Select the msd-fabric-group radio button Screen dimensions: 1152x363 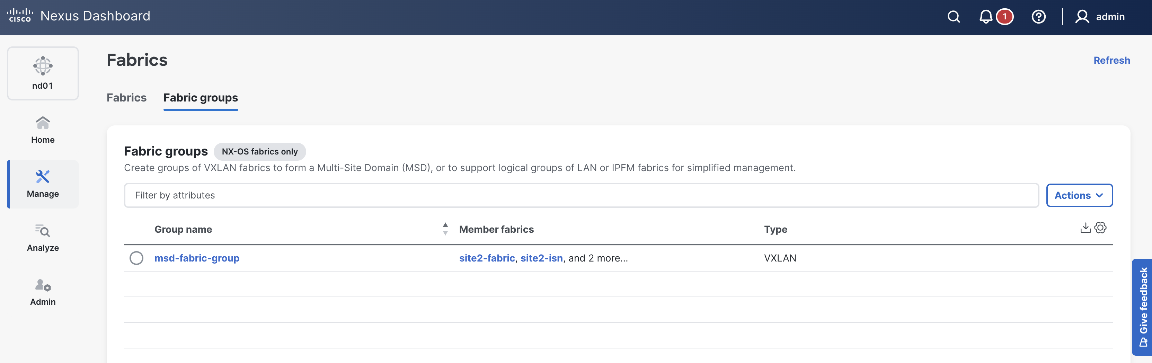point(136,258)
